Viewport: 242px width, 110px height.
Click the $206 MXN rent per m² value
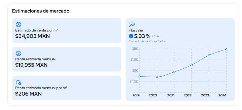(28, 94)
